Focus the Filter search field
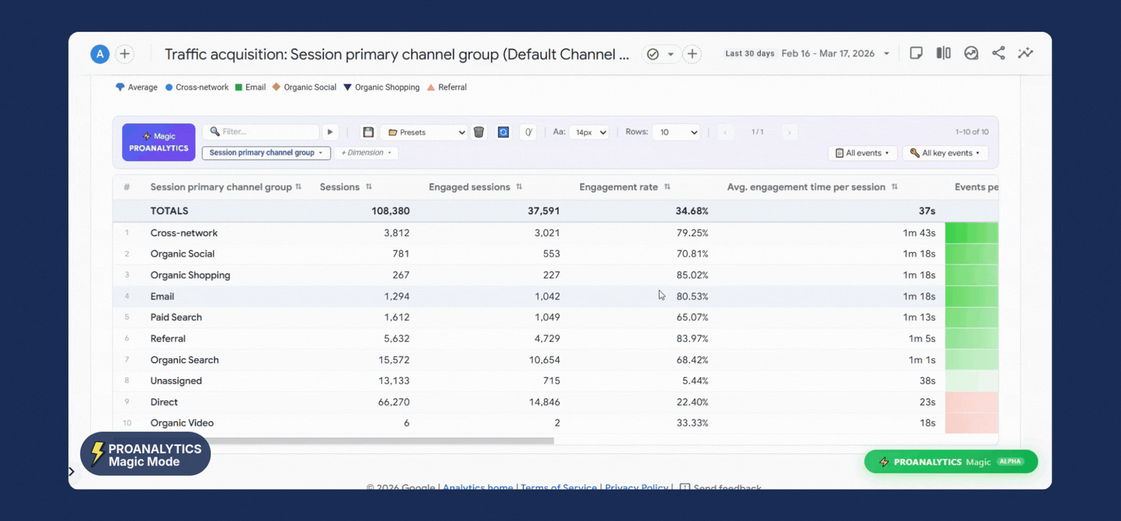This screenshot has width=1121, height=521. [261, 132]
